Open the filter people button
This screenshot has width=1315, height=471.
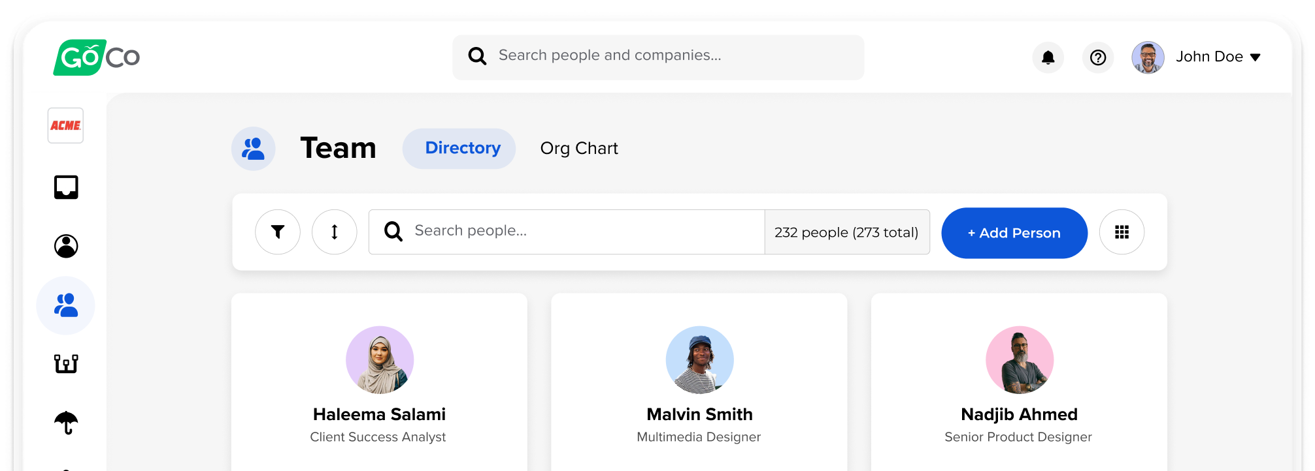click(278, 232)
